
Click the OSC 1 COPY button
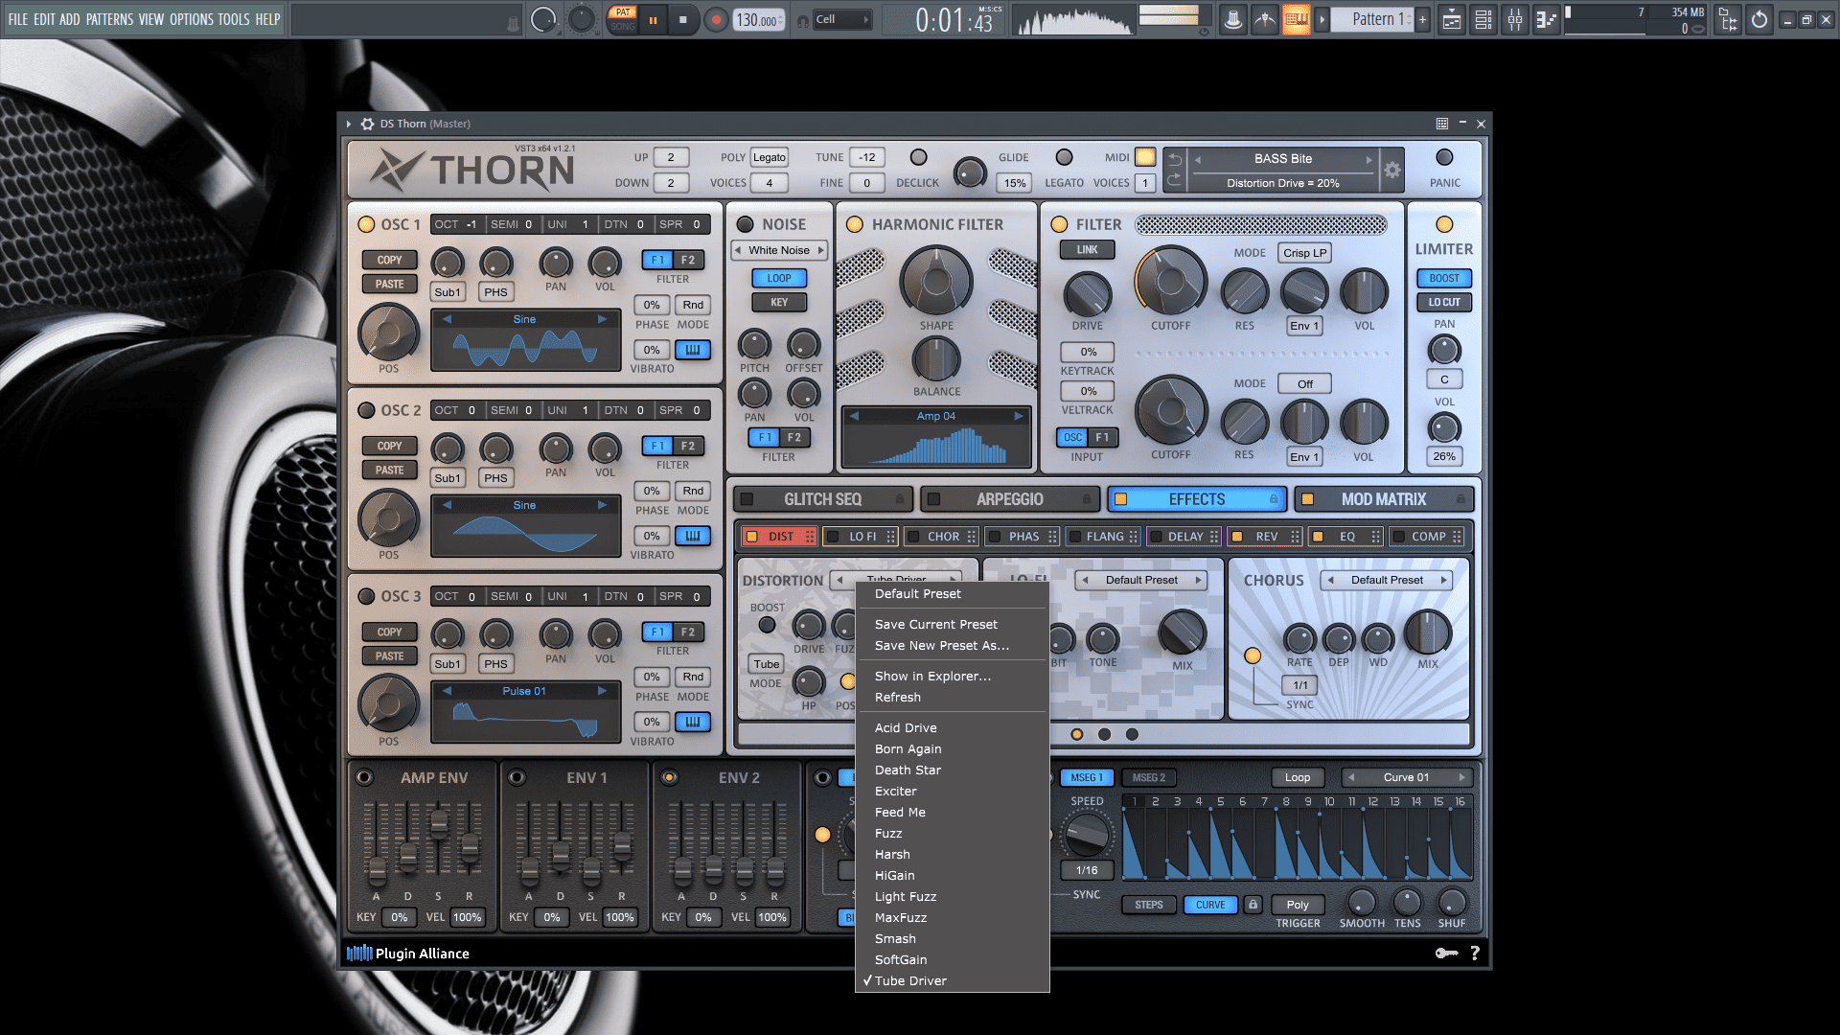(x=389, y=260)
